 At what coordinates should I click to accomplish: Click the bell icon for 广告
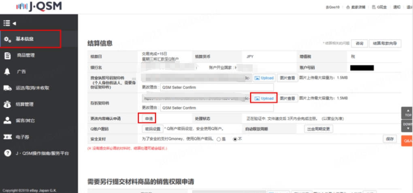click(x=7, y=72)
